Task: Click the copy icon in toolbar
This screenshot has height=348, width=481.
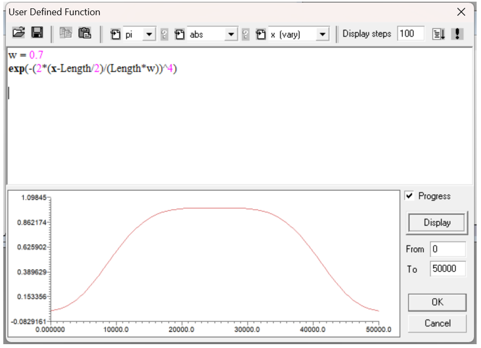Action: (66, 33)
